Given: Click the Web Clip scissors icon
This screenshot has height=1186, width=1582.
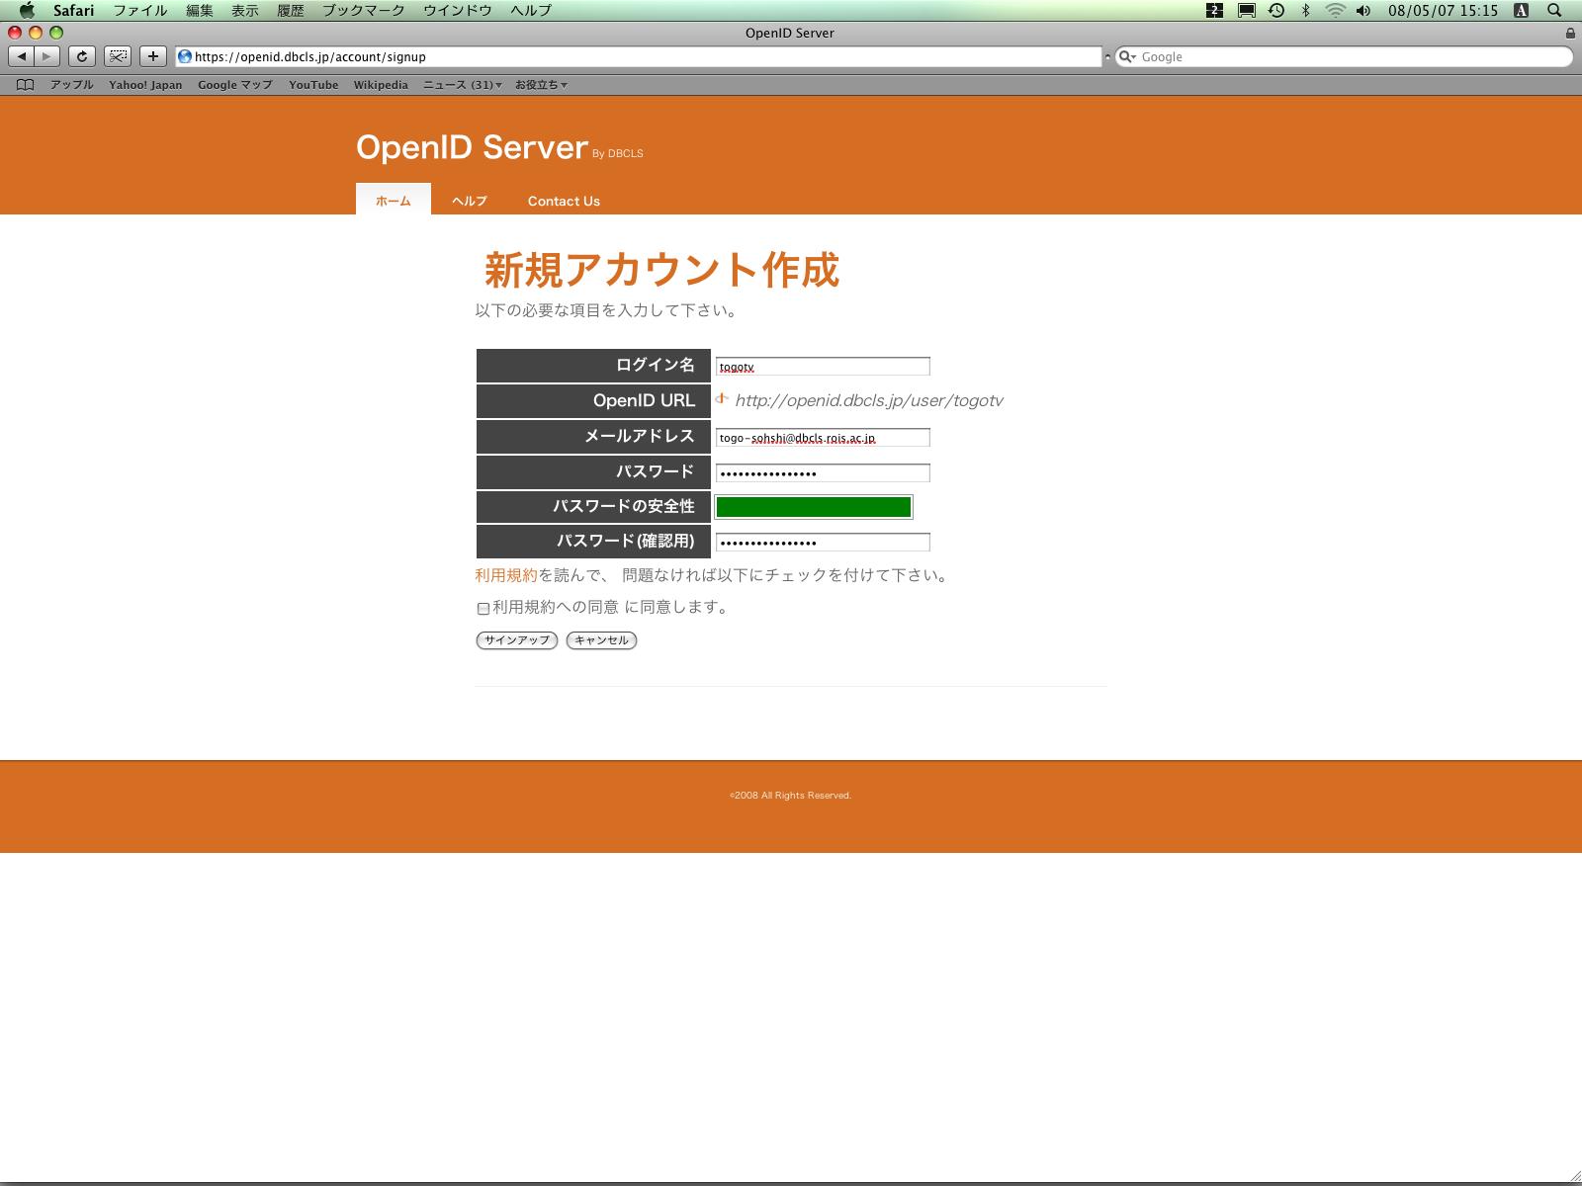Looking at the screenshot, I should pyautogui.click(x=118, y=56).
